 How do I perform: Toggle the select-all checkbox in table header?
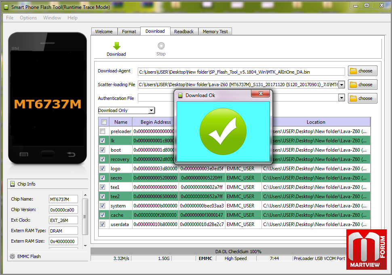click(104, 122)
